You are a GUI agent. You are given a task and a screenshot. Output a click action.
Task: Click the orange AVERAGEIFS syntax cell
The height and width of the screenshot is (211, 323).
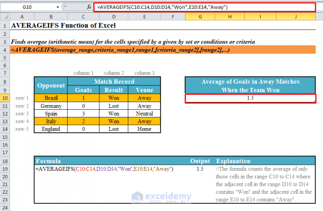(x=163, y=50)
